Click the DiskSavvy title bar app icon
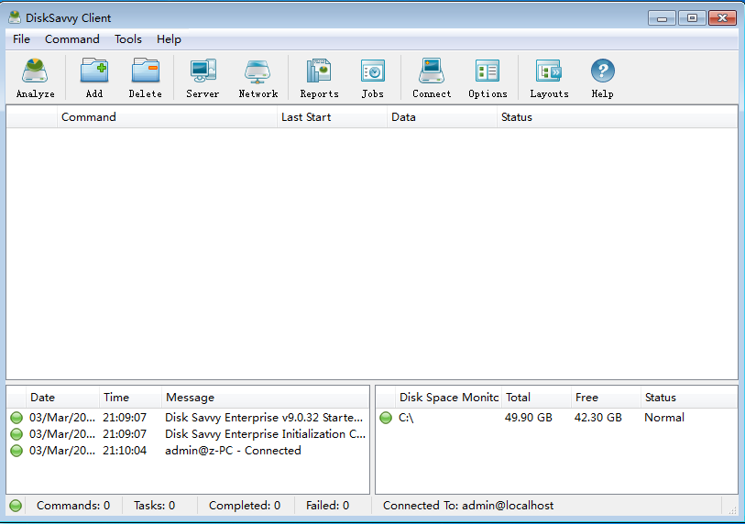This screenshot has width=745, height=524. point(15,17)
